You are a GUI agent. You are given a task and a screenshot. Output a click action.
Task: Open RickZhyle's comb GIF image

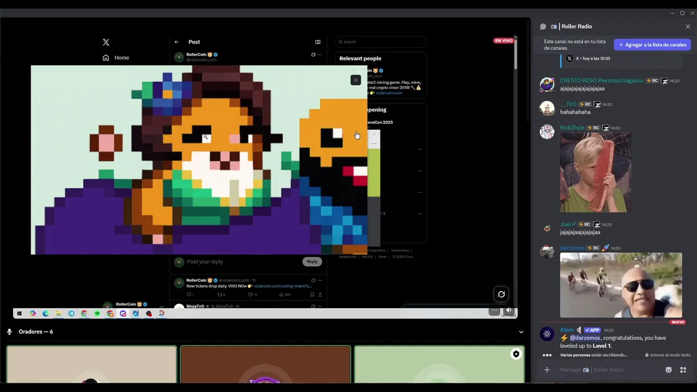click(x=596, y=172)
